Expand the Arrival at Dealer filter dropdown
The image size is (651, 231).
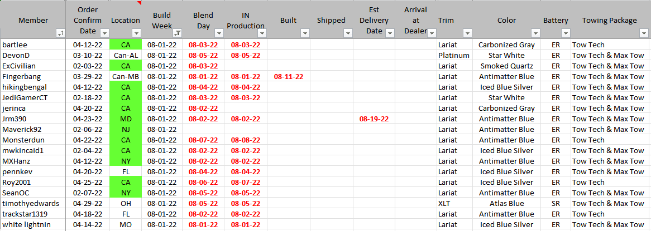tap(431, 33)
